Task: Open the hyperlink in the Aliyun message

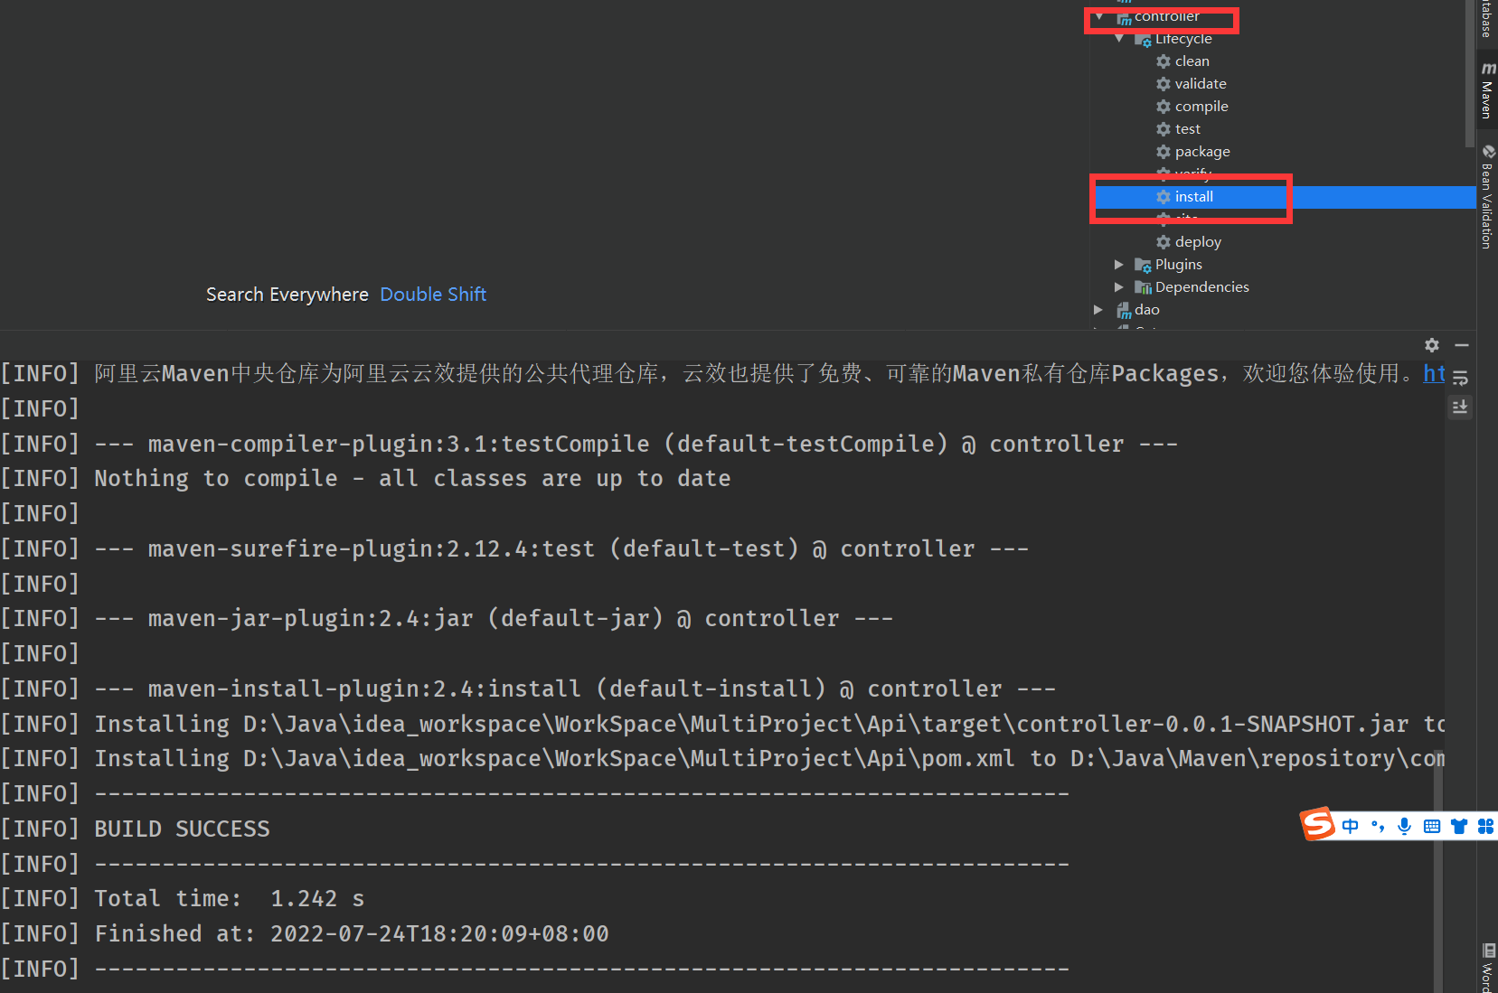Action: pyautogui.click(x=1434, y=373)
